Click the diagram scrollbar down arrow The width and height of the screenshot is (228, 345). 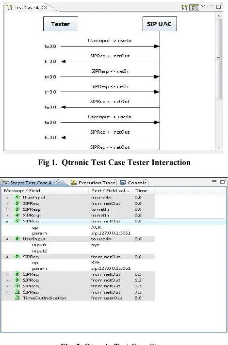219,147
